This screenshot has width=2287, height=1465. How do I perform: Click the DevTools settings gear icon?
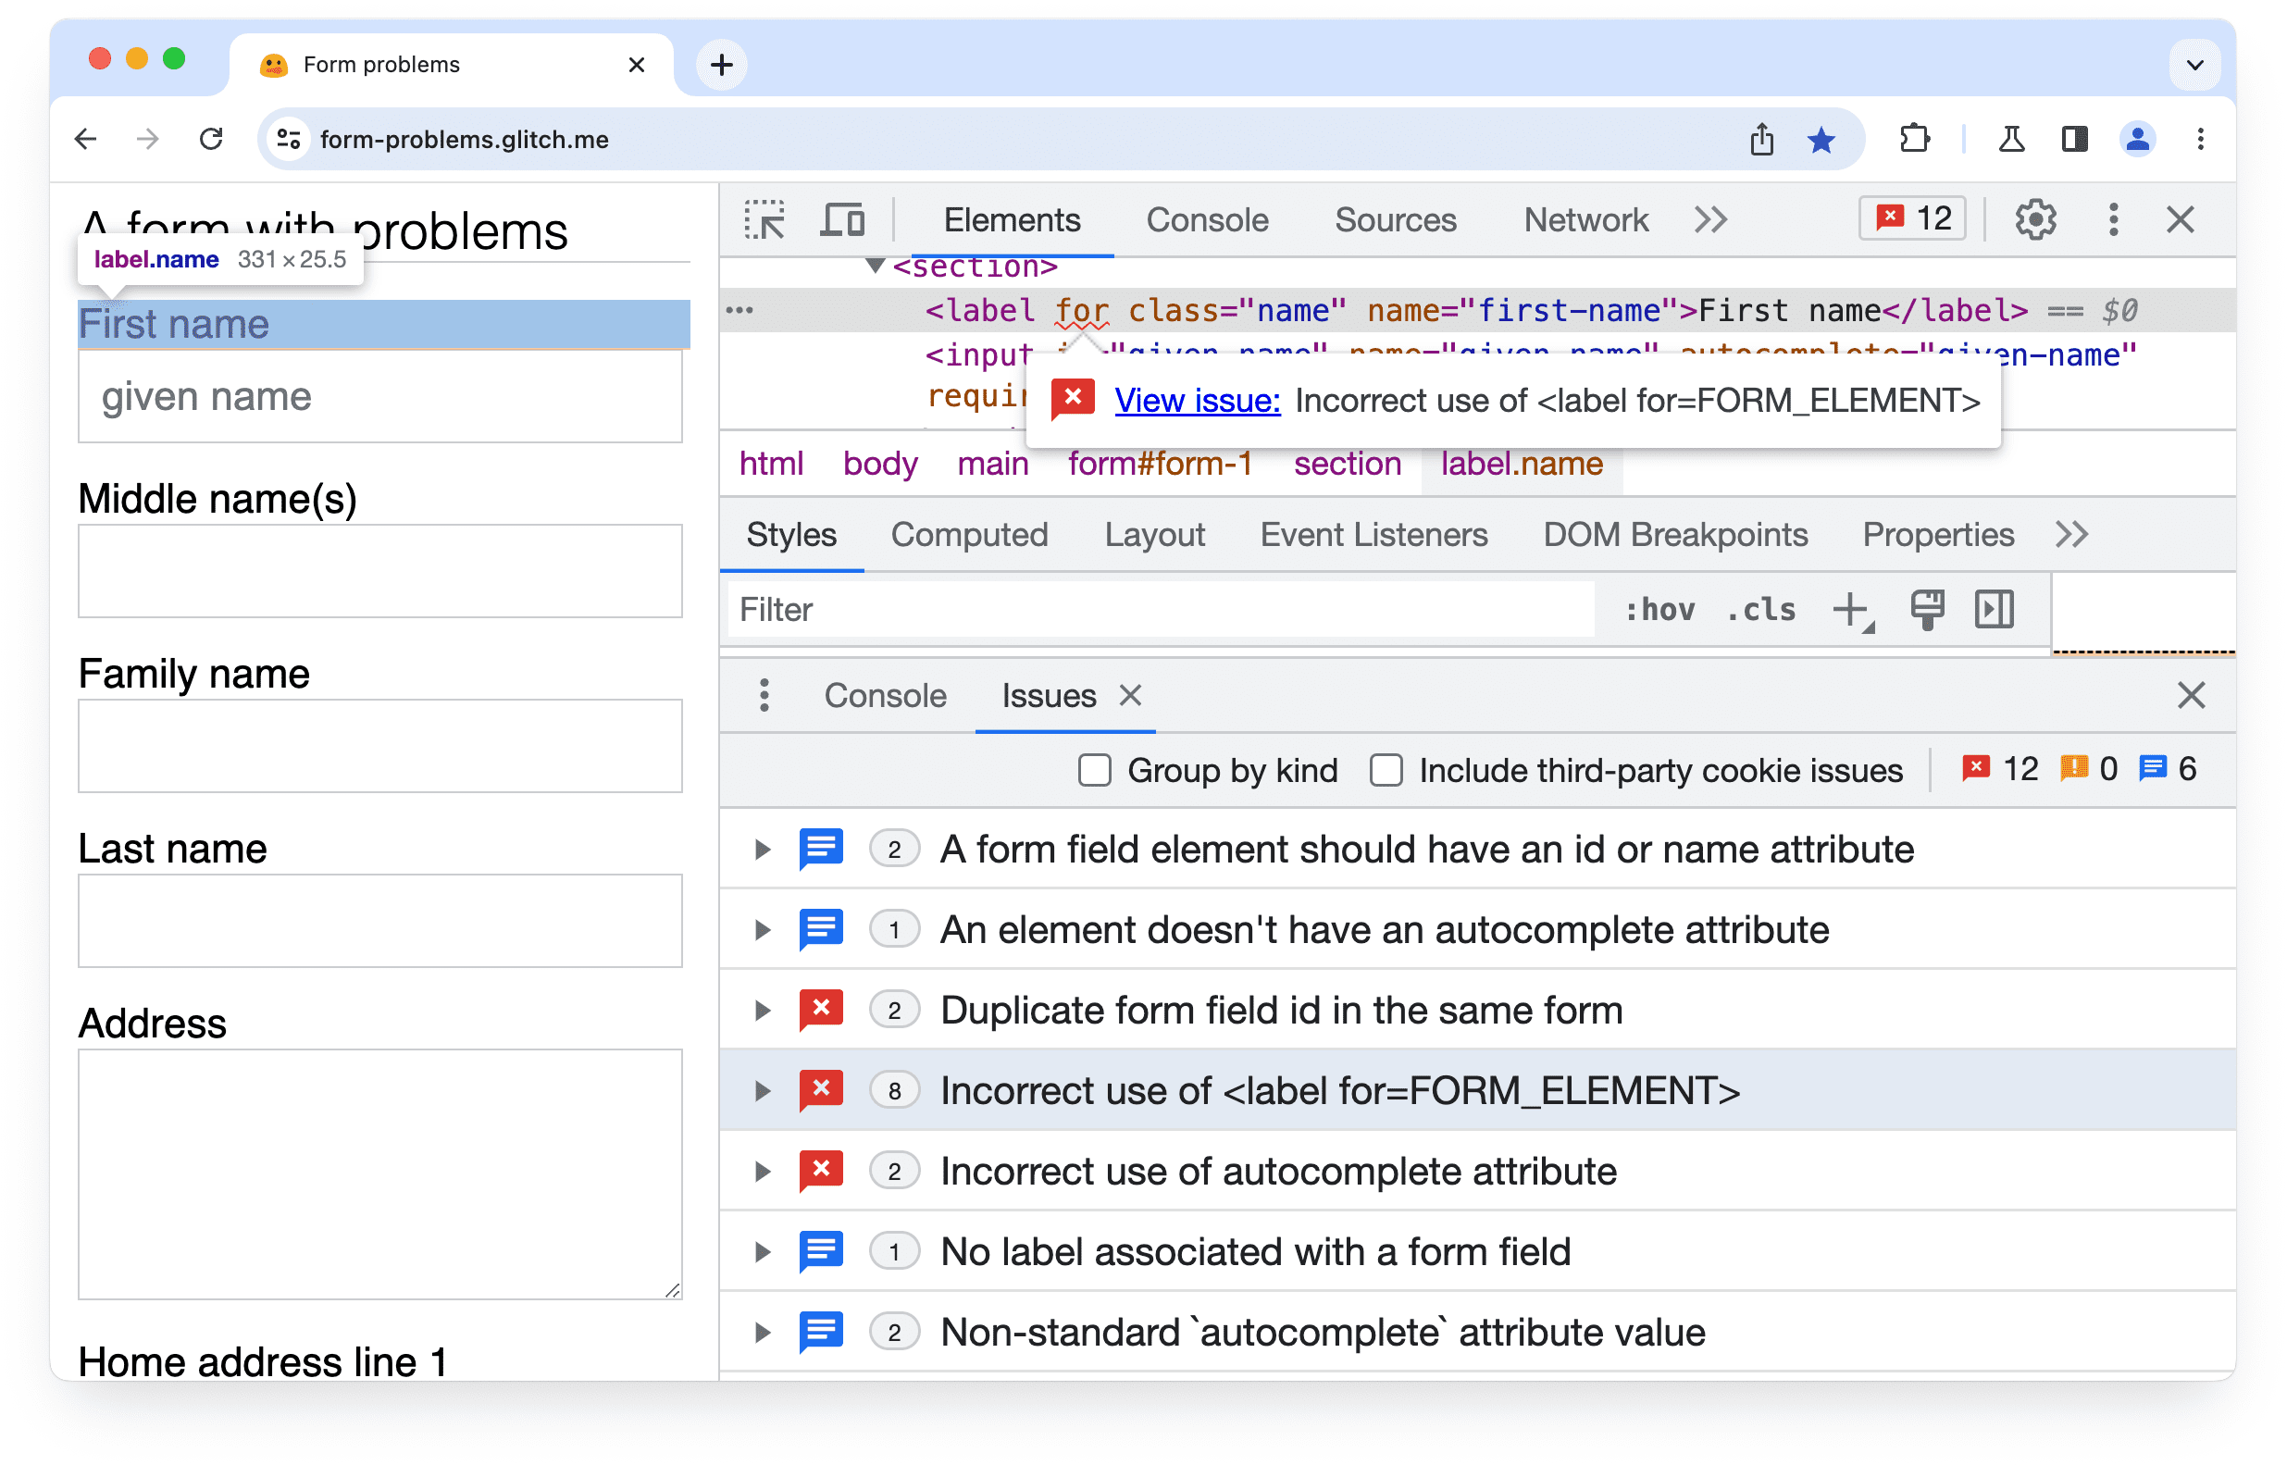click(2035, 218)
